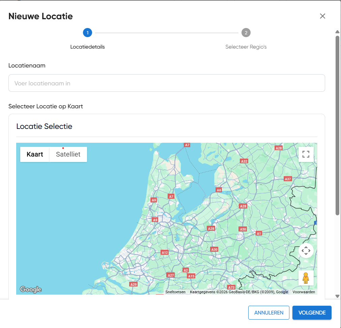Close the Nieuwe Locatie dialog
Image resolution: width=341 pixels, height=328 pixels.
click(x=322, y=16)
